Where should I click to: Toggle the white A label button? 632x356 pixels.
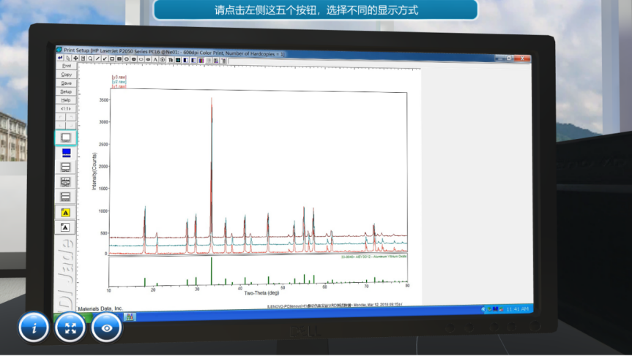click(66, 227)
